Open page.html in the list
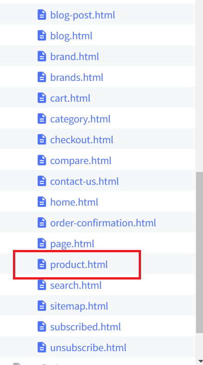This screenshot has width=203, height=365. click(72, 244)
